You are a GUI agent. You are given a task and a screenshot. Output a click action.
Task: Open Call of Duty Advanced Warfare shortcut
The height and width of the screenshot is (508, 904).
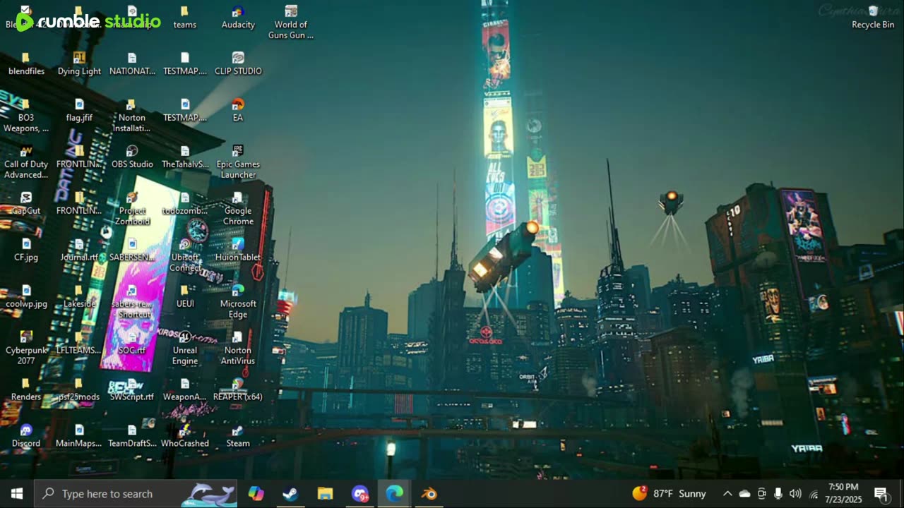(x=26, y=162)
